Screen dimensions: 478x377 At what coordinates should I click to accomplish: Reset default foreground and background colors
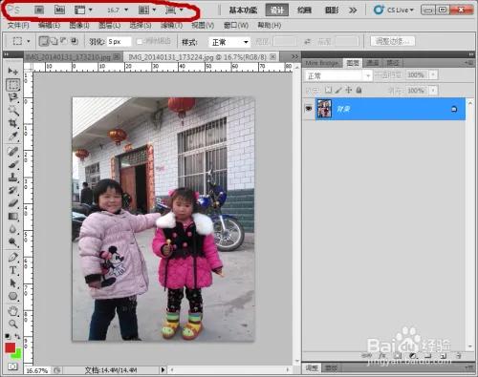8,336
